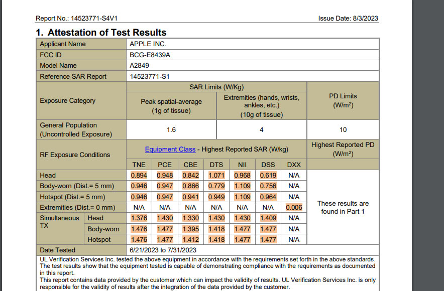Click the 1.376 TNE simultaneous Head value
This screenshot has width=444, height=291.
(x=139, y=218)
